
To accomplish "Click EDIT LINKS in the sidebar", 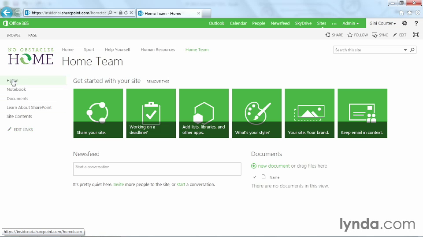I will (20, 129).
